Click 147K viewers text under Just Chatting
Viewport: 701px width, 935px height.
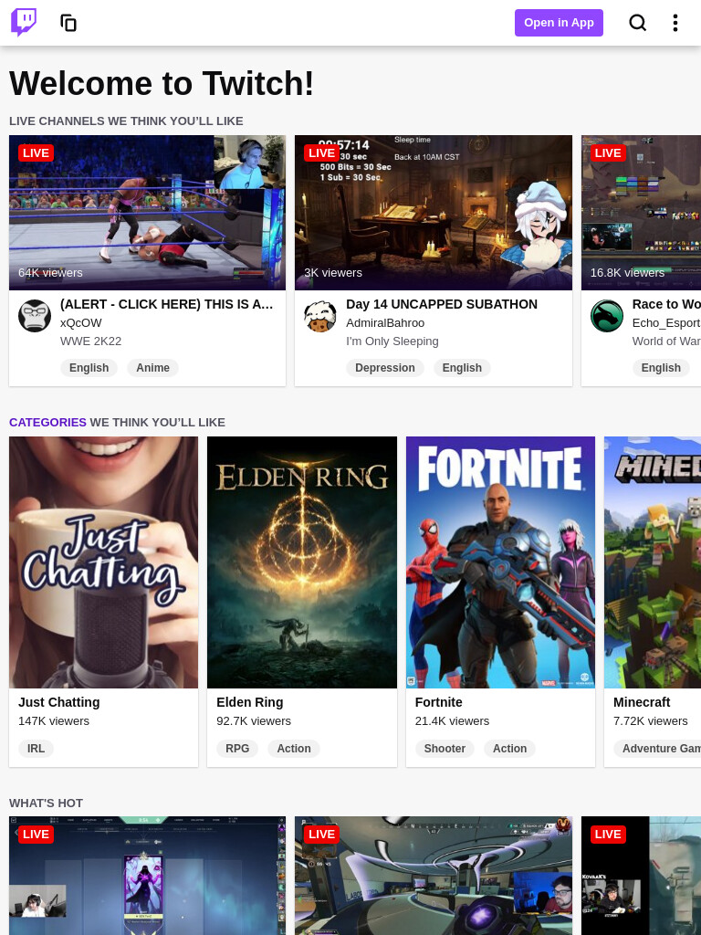[x=54, y=721]
